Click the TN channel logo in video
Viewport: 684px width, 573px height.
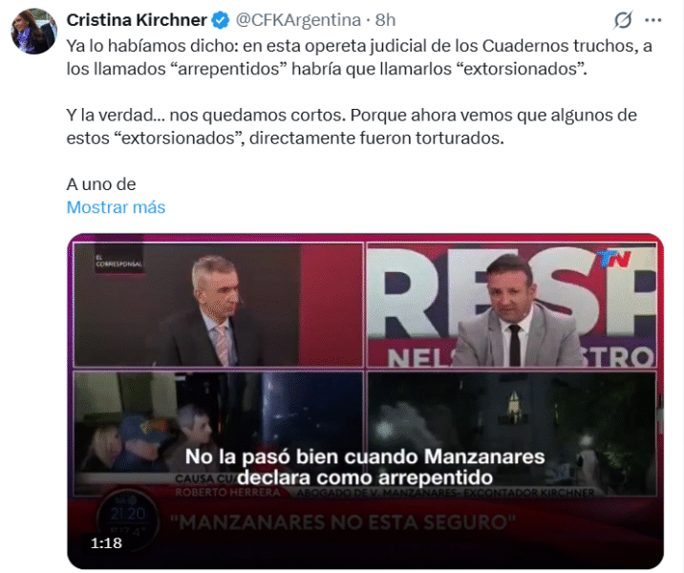[x=613, y=259]
